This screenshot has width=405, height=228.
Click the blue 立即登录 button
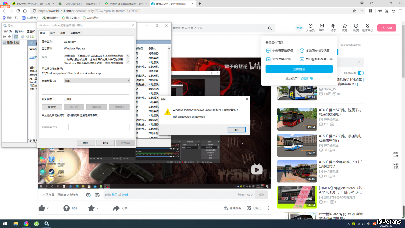299,69
